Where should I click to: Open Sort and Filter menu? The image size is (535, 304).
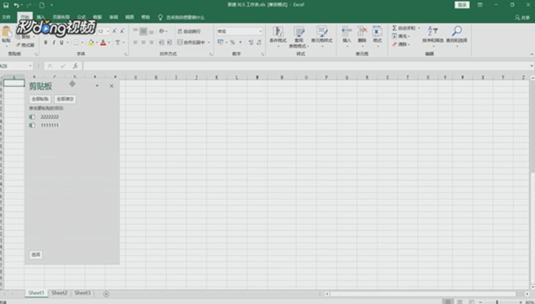(x=433, y=35)
